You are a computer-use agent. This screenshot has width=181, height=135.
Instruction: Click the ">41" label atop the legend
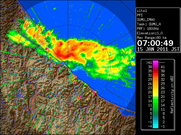click(149, 63)
